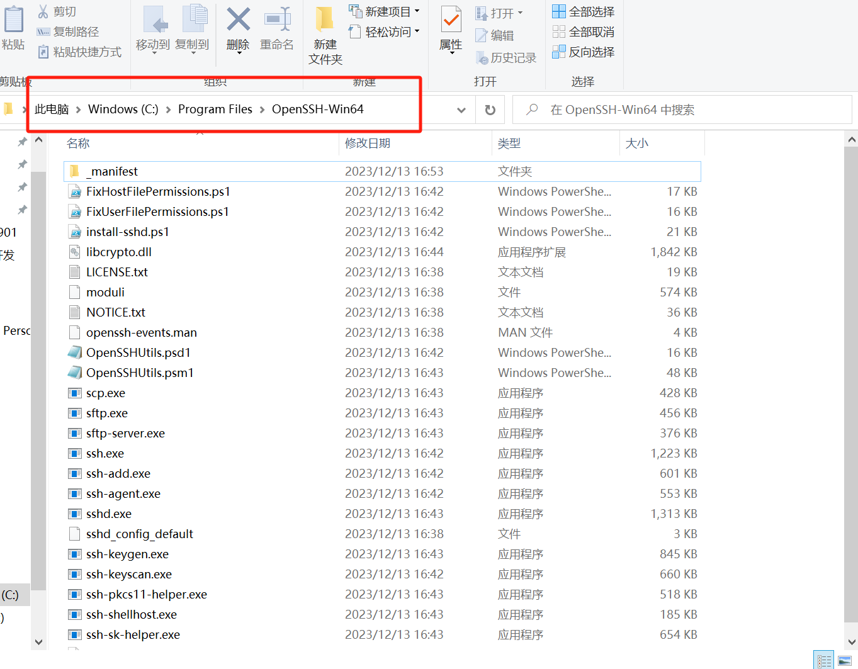Select the install-sshd.ps1 script icon
858x669 pixels.
(x=75, y=232)
